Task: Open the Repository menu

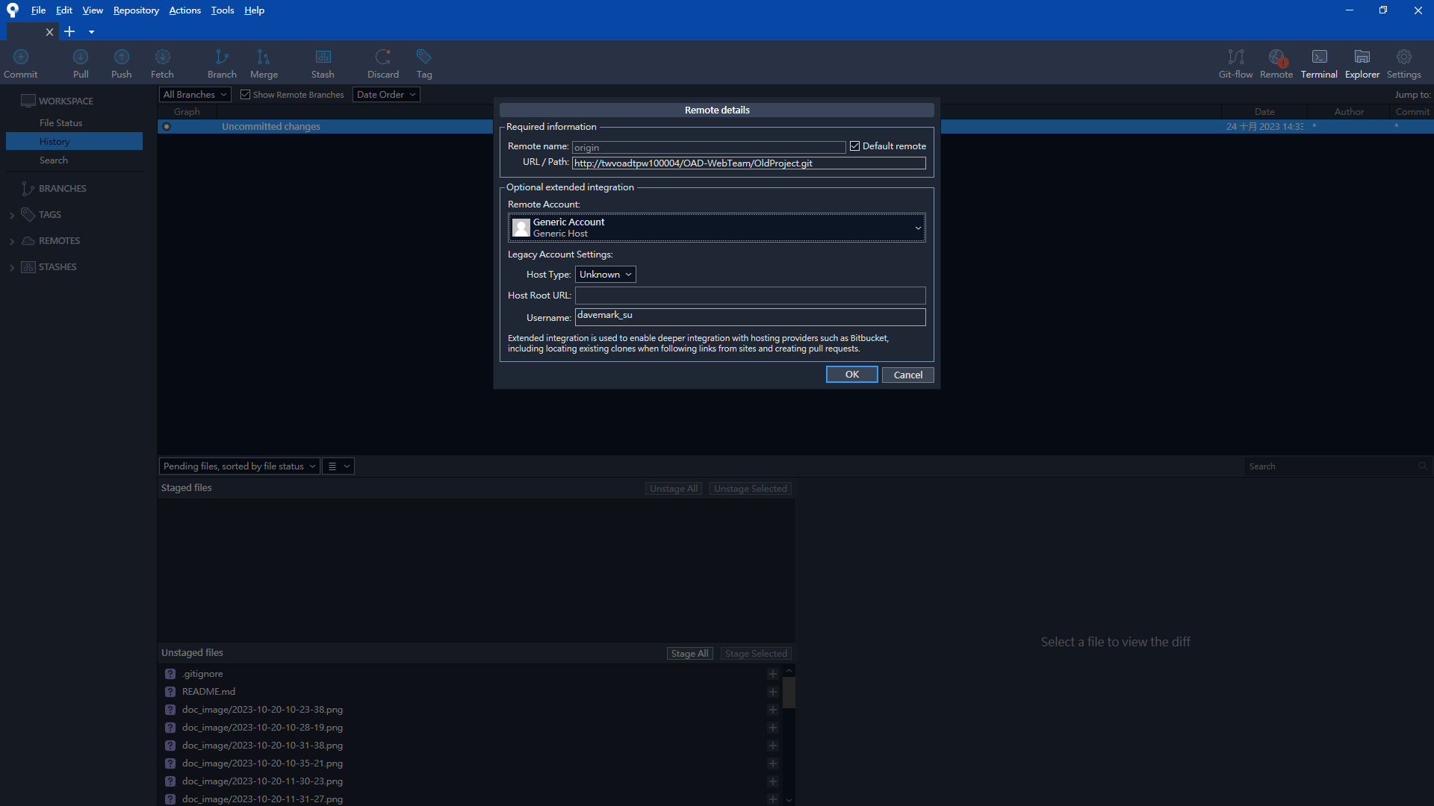Action: point(136,10)
